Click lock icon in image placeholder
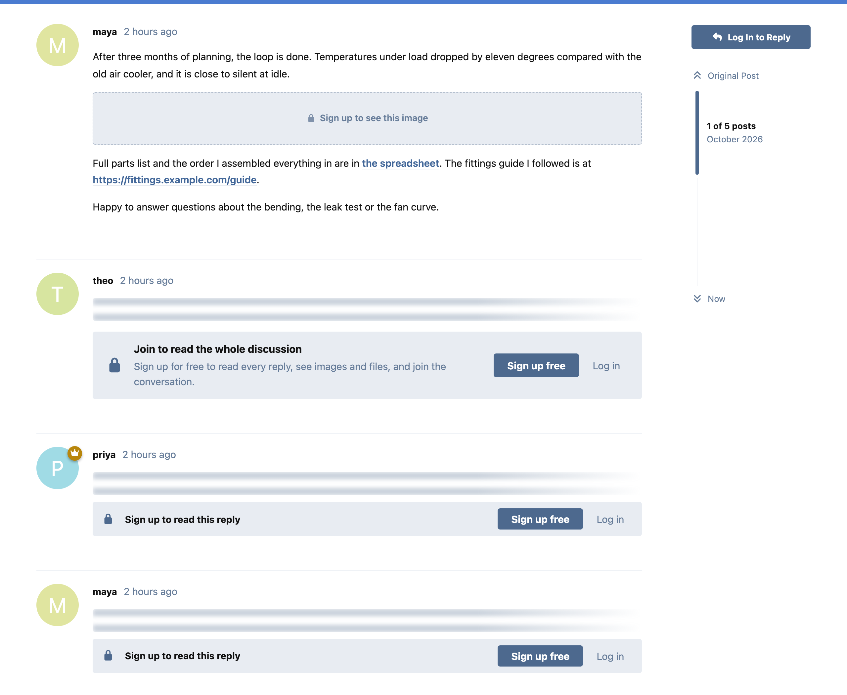Screen dimensions: 847x695 [x=311, y=118]
